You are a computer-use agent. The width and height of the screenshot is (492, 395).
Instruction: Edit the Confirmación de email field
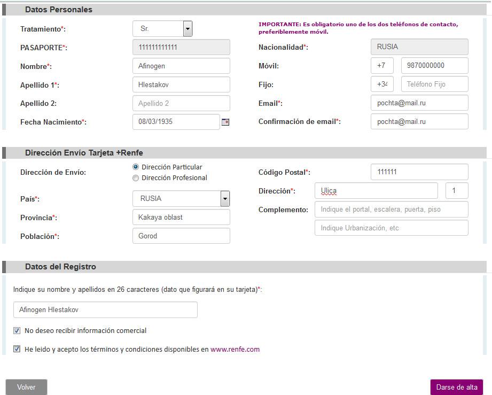point(419,122)
